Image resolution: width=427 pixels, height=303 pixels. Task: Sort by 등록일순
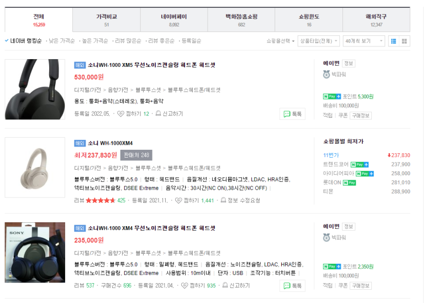point(192,41)
